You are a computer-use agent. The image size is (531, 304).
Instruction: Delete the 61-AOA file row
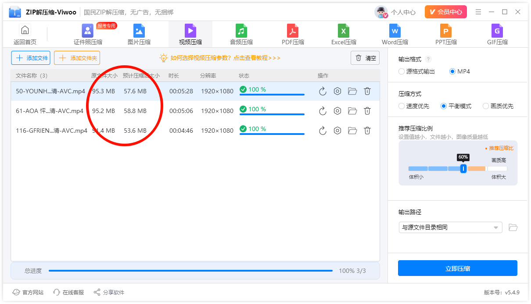(367, 111)
